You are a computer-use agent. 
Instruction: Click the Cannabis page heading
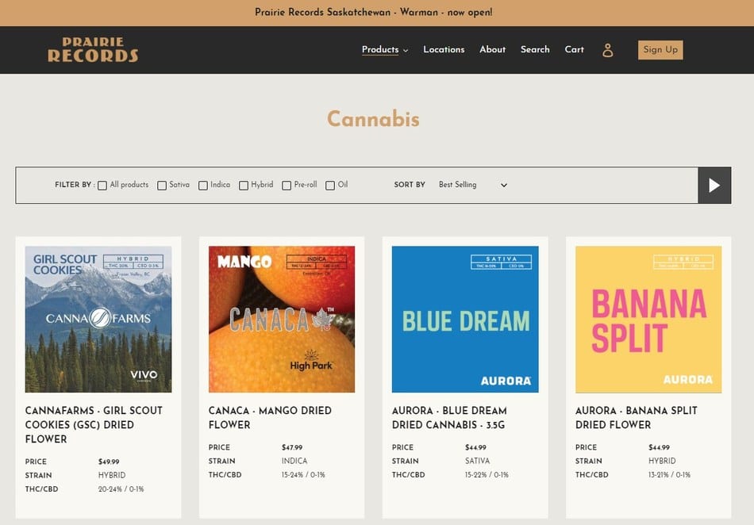click(373, 119)
